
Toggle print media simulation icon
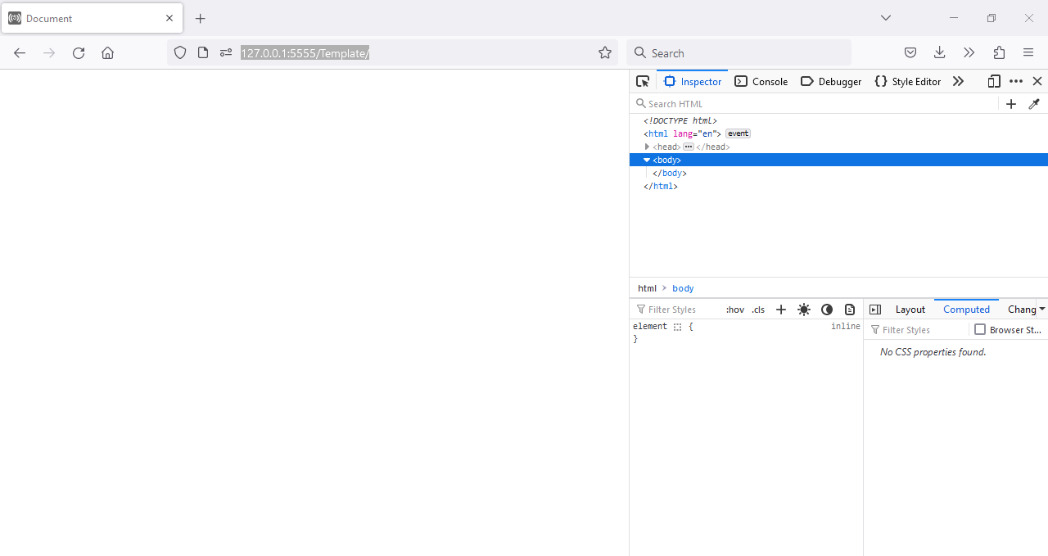[x=849, y=310]
